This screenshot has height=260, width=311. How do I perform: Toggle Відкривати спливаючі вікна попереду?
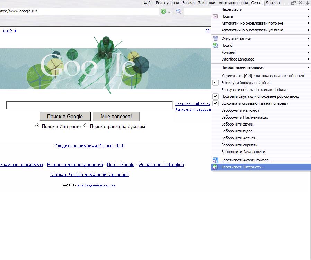261,103
